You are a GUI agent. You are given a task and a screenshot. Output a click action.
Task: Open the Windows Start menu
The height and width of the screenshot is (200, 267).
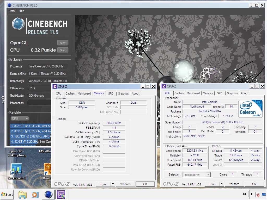(x=7, y=194)
